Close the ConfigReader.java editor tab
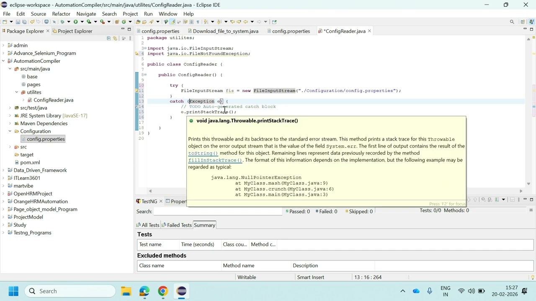The image size is (536, 301). click(369, 31)
